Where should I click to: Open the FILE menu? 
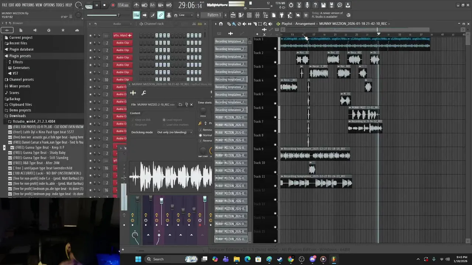click(4, 5)
